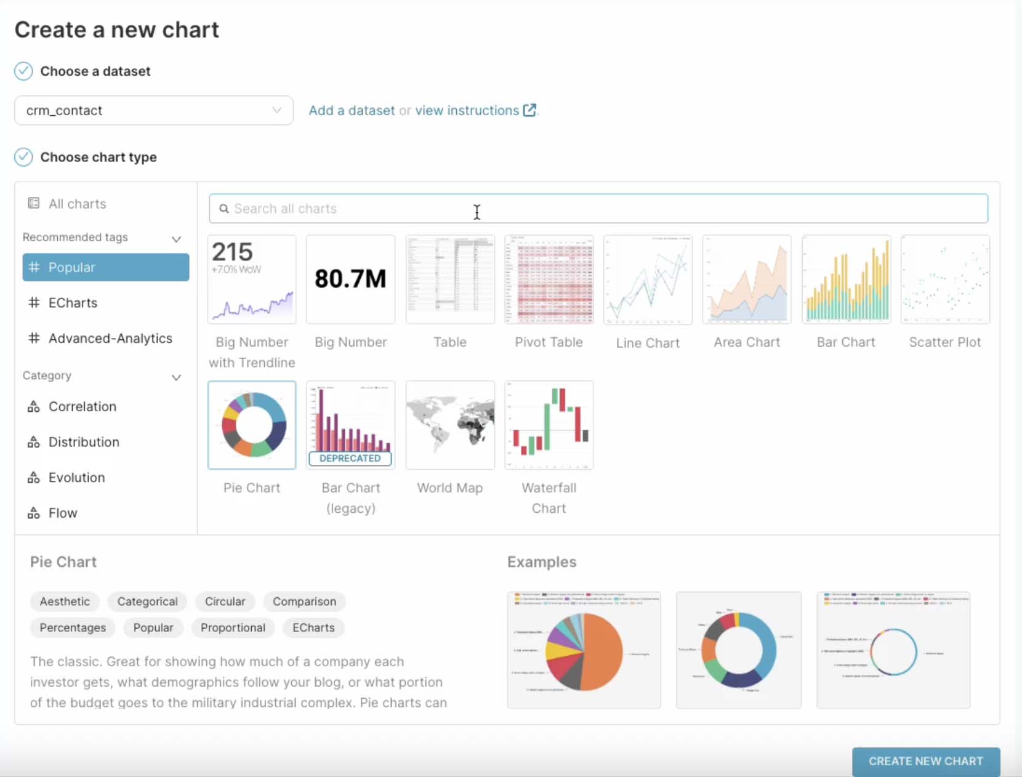Click the external link icon beside view instructions
1022x777 pixels.
(x=529, y=110)
